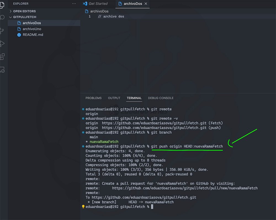Click the archivoUno file icon in explorer

point(19,29)
